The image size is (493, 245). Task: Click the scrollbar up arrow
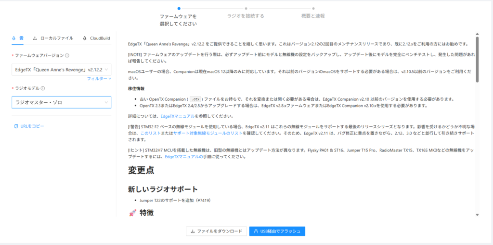[477, 34]
